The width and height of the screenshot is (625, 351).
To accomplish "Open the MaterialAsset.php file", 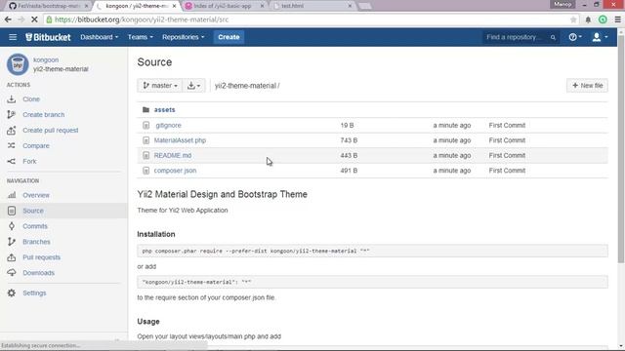I will tap(180, 140).
